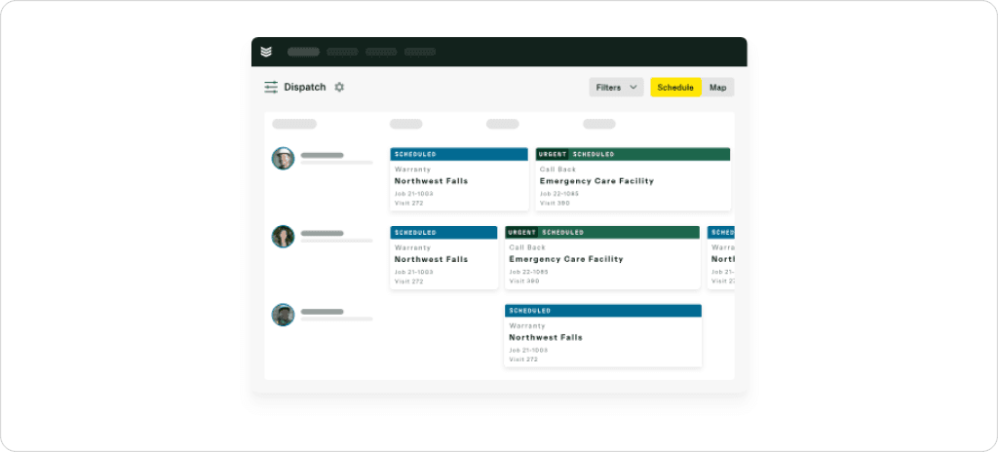998x452 pixels.
Task: Select the white hard hat technician avatar
Action: 283,159
